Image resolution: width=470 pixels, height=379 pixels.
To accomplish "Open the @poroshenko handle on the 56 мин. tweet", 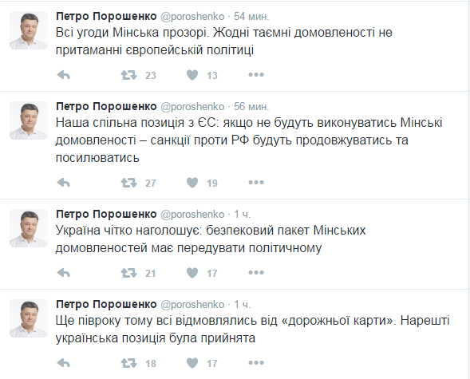I will pos(192,107).
